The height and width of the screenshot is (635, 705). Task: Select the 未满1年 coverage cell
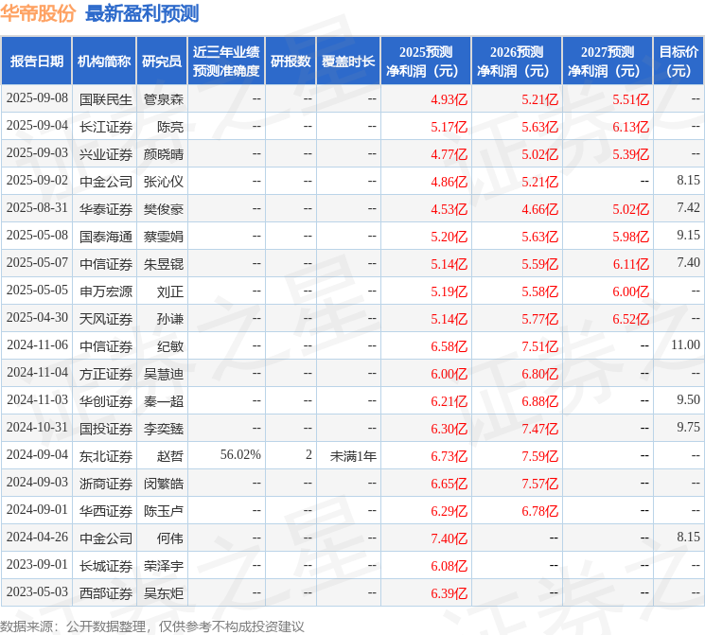click(x=353, y=456)
